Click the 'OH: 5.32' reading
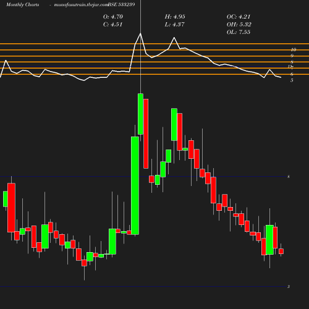Viewport: 309px width, 309px height. [239, 25]
